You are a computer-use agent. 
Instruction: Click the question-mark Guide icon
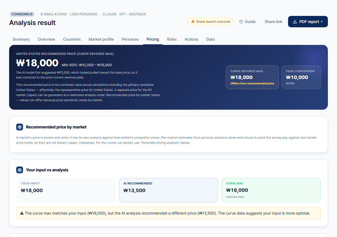(x=241, y=22)
